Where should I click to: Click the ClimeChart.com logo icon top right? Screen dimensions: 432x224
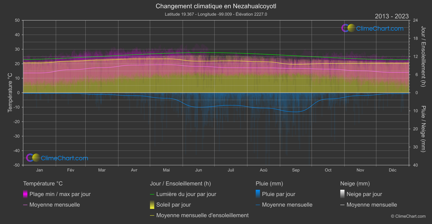(x=348, y=28)
